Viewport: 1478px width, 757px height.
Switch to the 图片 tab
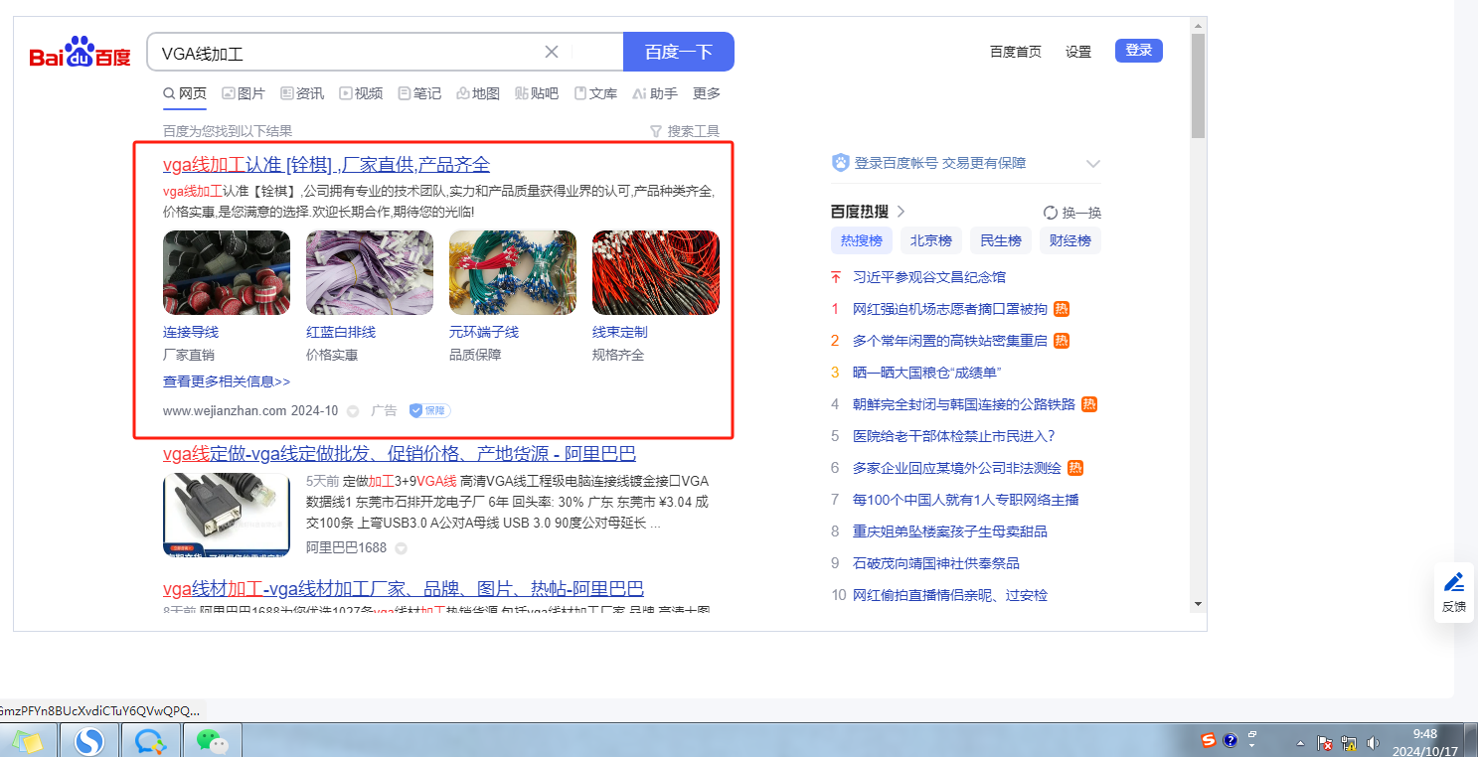[244, 93]
